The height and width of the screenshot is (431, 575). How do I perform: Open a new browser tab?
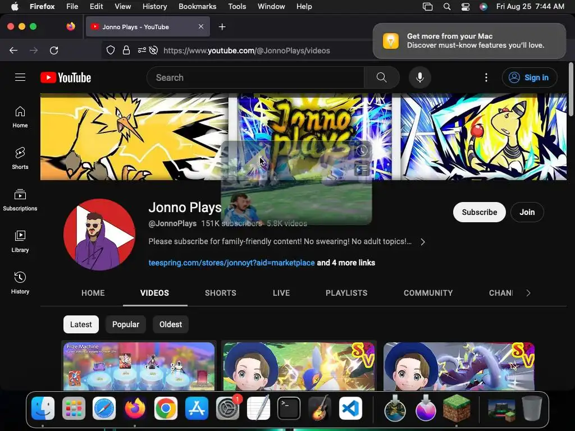click(222, 27)
